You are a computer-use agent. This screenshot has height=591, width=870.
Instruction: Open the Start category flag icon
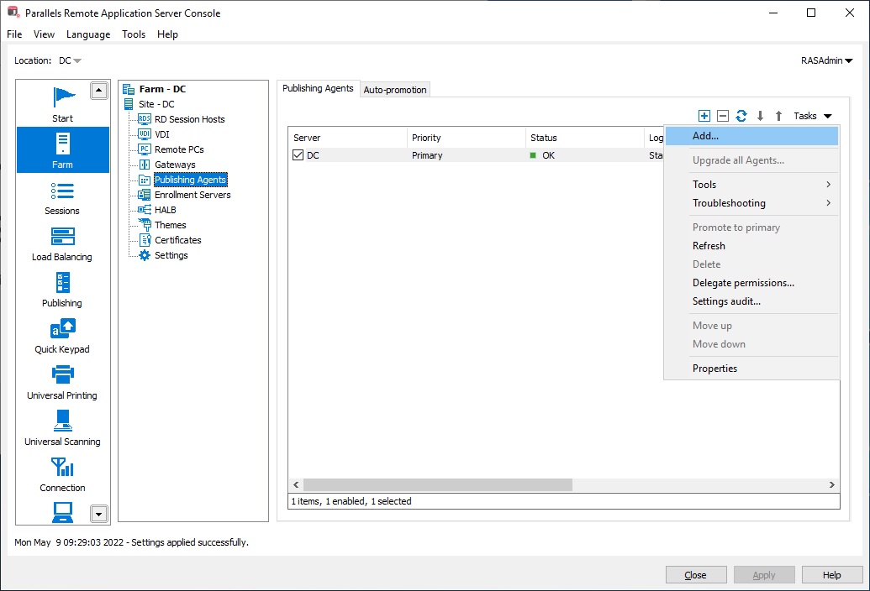[63, 97]
